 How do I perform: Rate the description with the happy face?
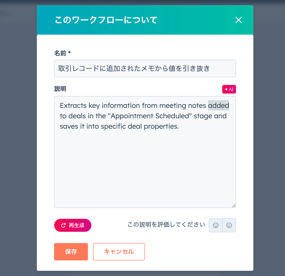tap(216, 225)
